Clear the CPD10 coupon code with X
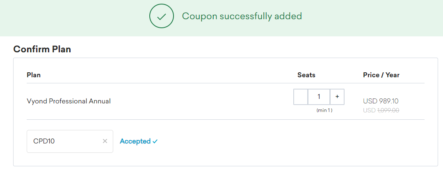Image resolution: width=443 pixels, height=170 pixels. click(105, 141)
